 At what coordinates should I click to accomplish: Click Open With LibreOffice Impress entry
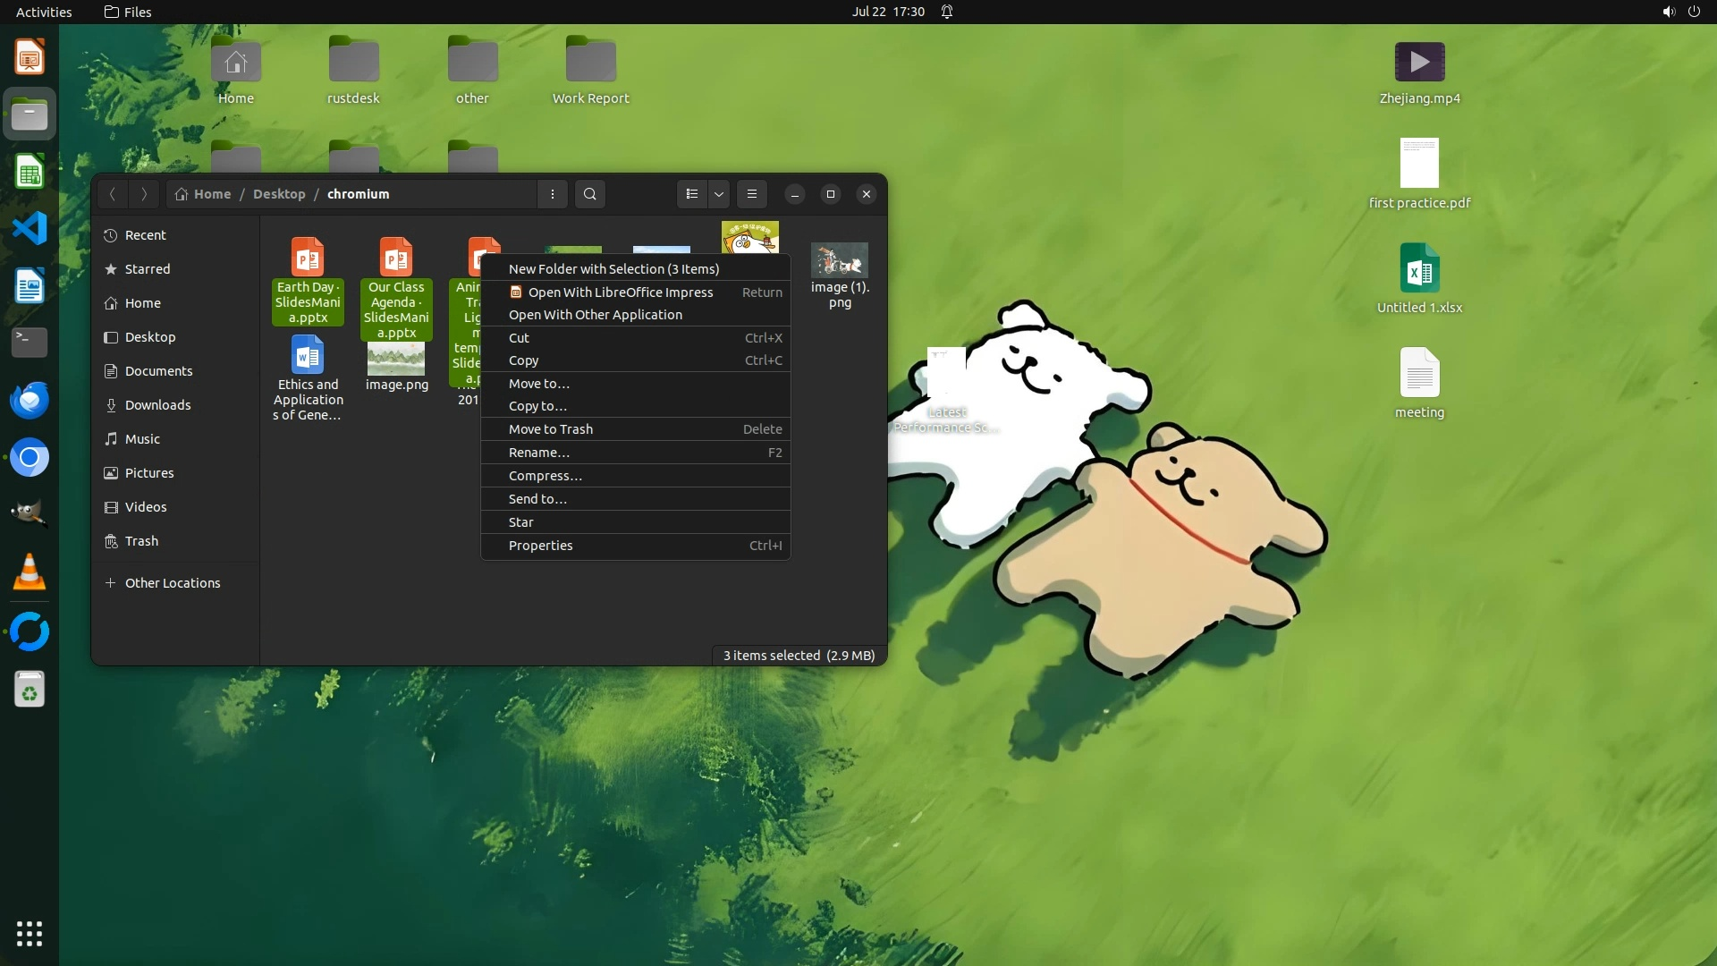pyautogui.click(x=620, y=292)
